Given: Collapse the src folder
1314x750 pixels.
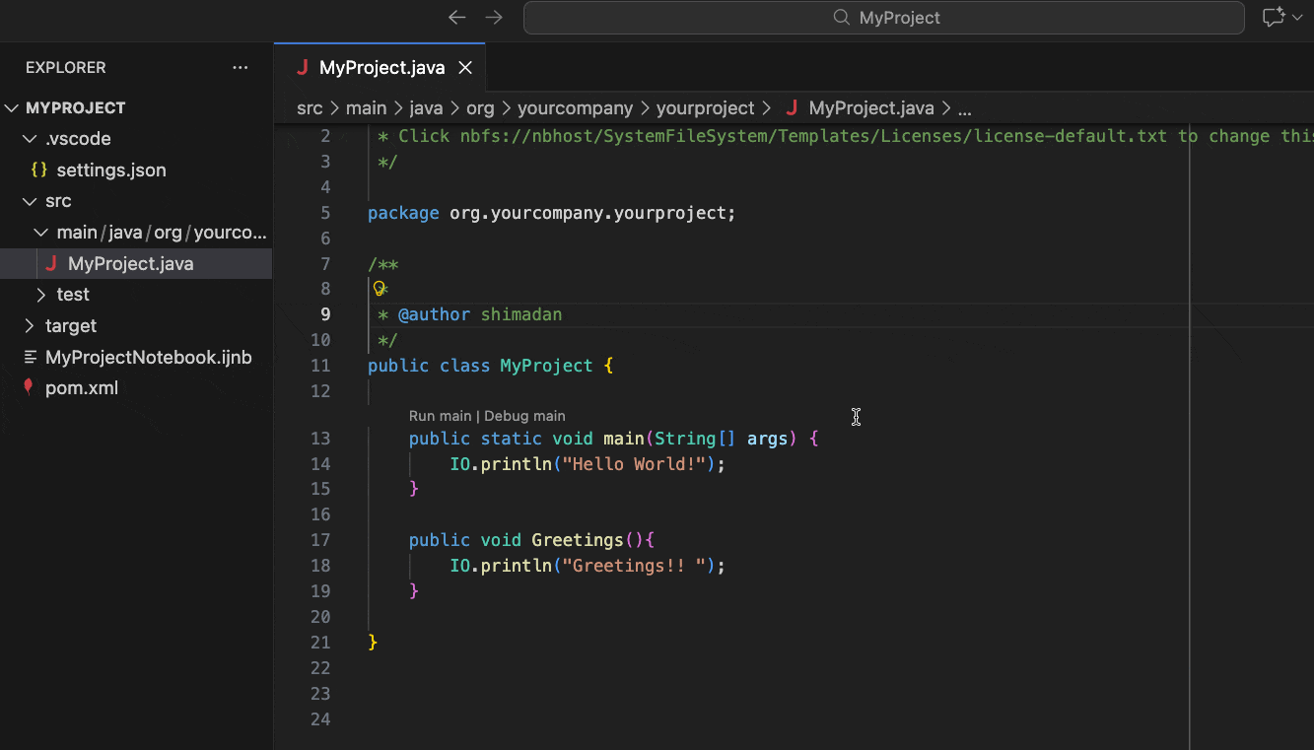Looking at the screenshot, I should click(x=30, y=201).
